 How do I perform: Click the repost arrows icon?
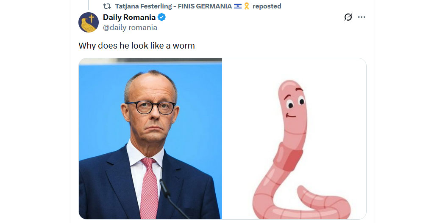107,6
